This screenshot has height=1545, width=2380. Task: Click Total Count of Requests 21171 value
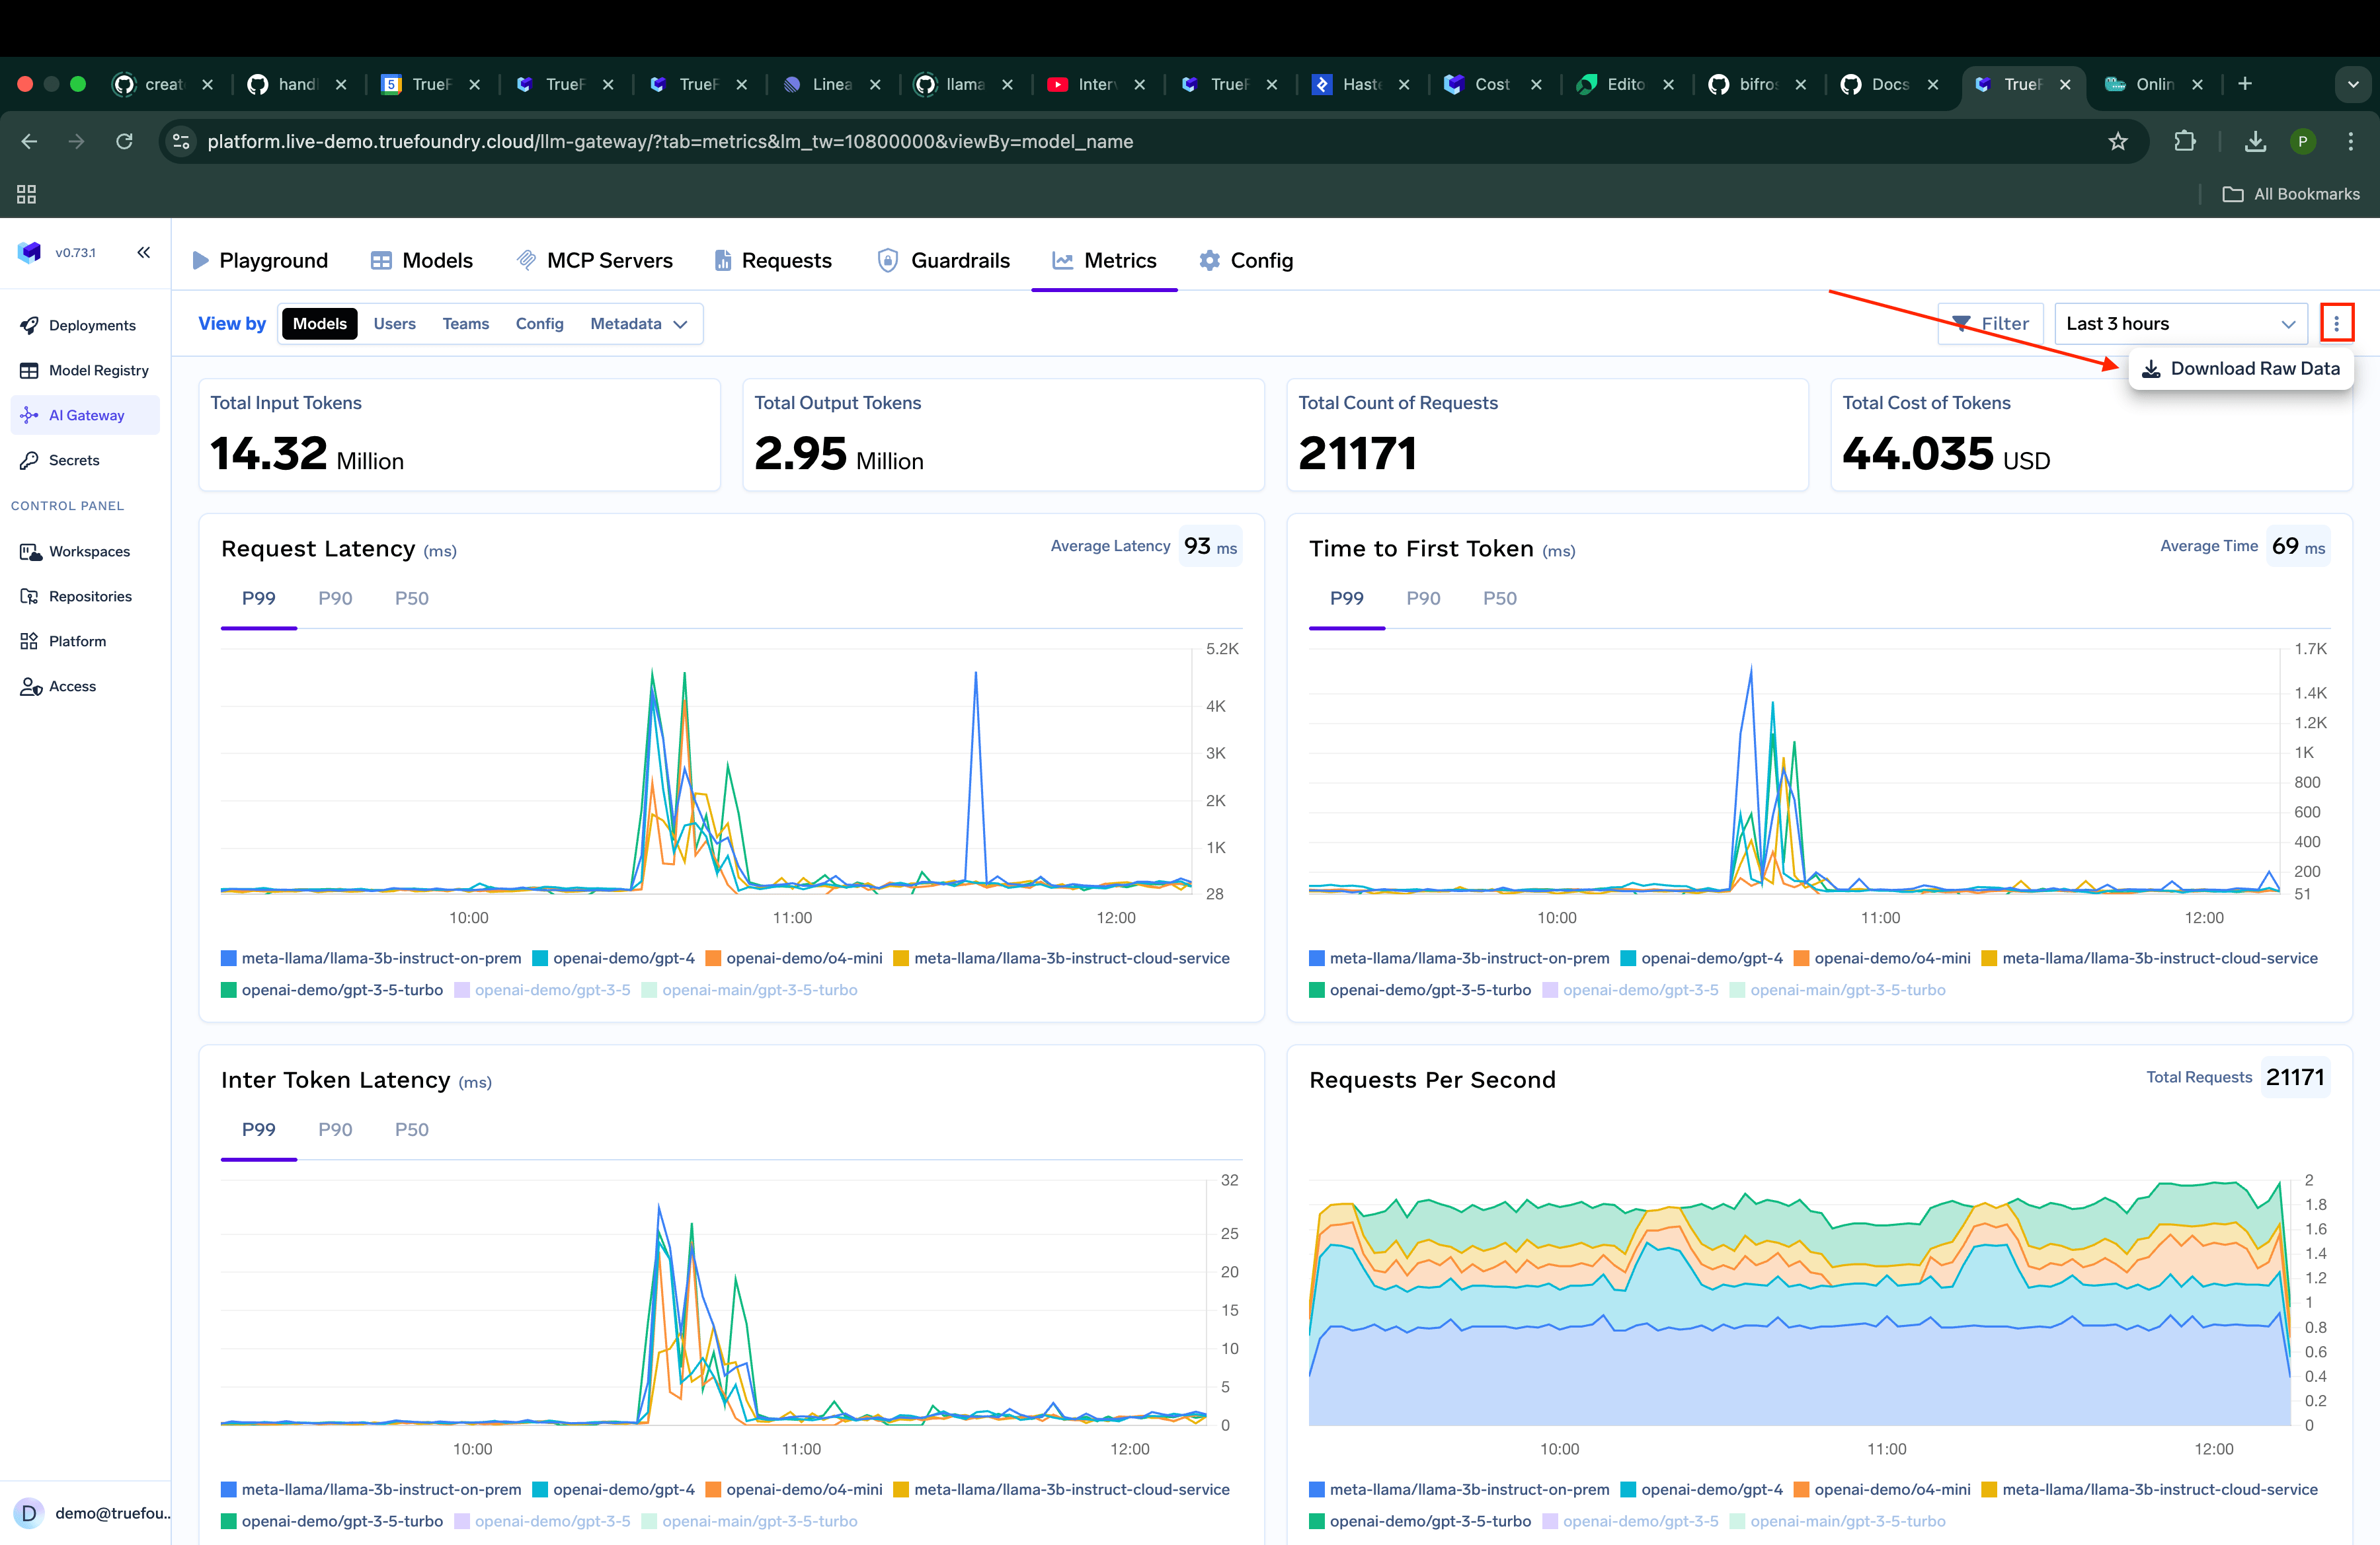1357,455
